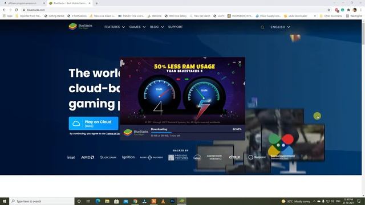Open the Welcome bookmark
Image resolution: width=365 pixels, height=205 pixels.
pos(155,16)
